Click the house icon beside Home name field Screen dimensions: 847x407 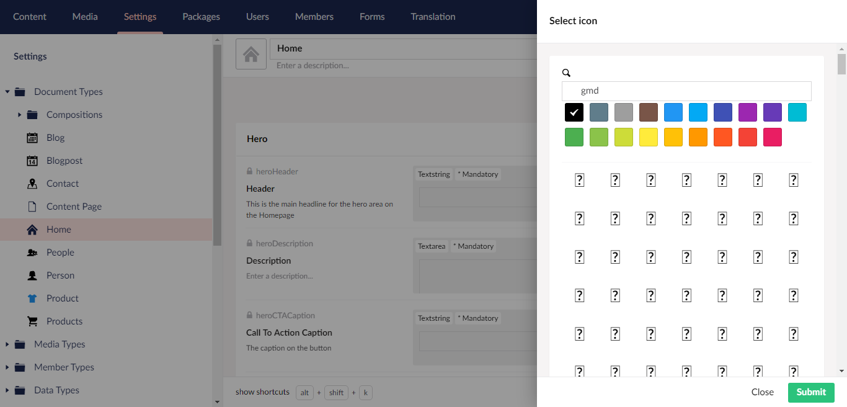click(251, 54)
